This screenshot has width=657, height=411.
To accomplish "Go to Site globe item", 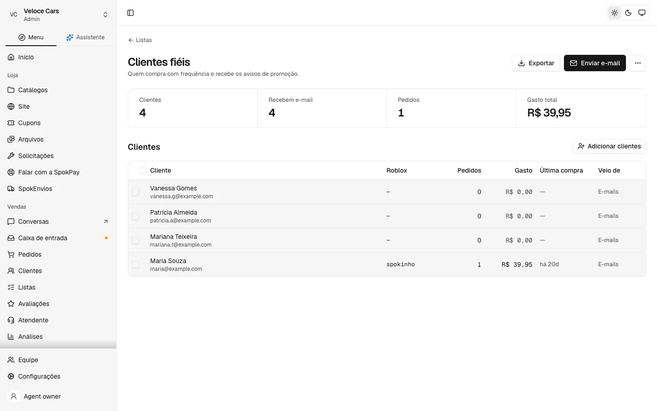I will click(x=58, y=106).
